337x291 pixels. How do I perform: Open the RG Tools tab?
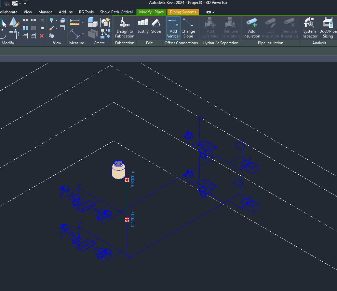(86, 12)
